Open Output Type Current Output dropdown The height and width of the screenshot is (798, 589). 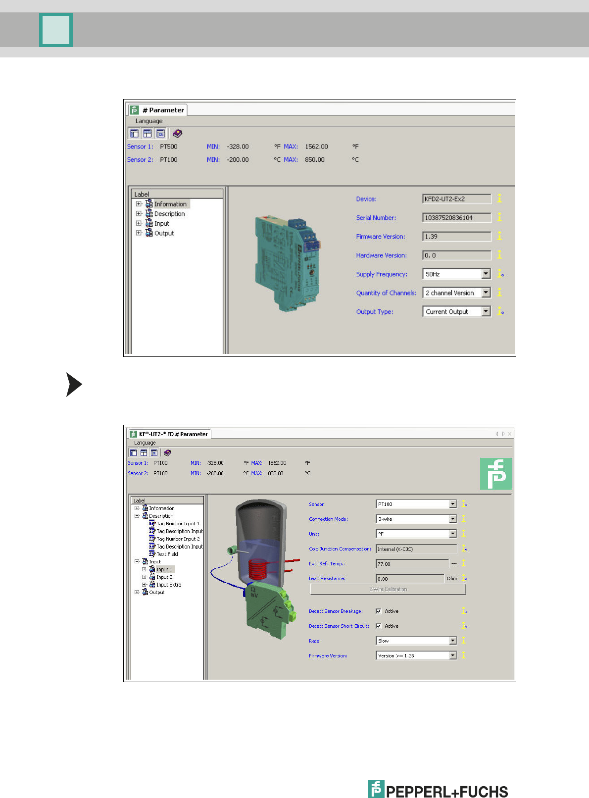pos(486,311)
